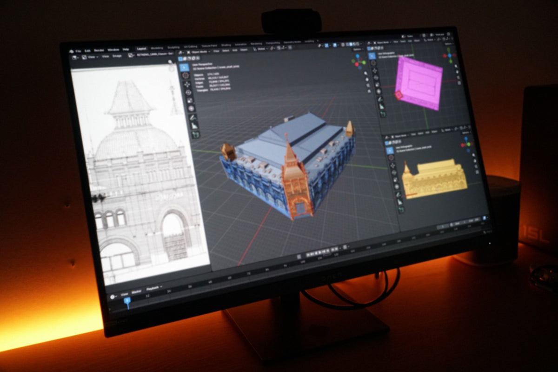This screenshot has width=558, height=372.
Task: Select the Move tool in the main viewport
Action: click(x=187, y=84)
